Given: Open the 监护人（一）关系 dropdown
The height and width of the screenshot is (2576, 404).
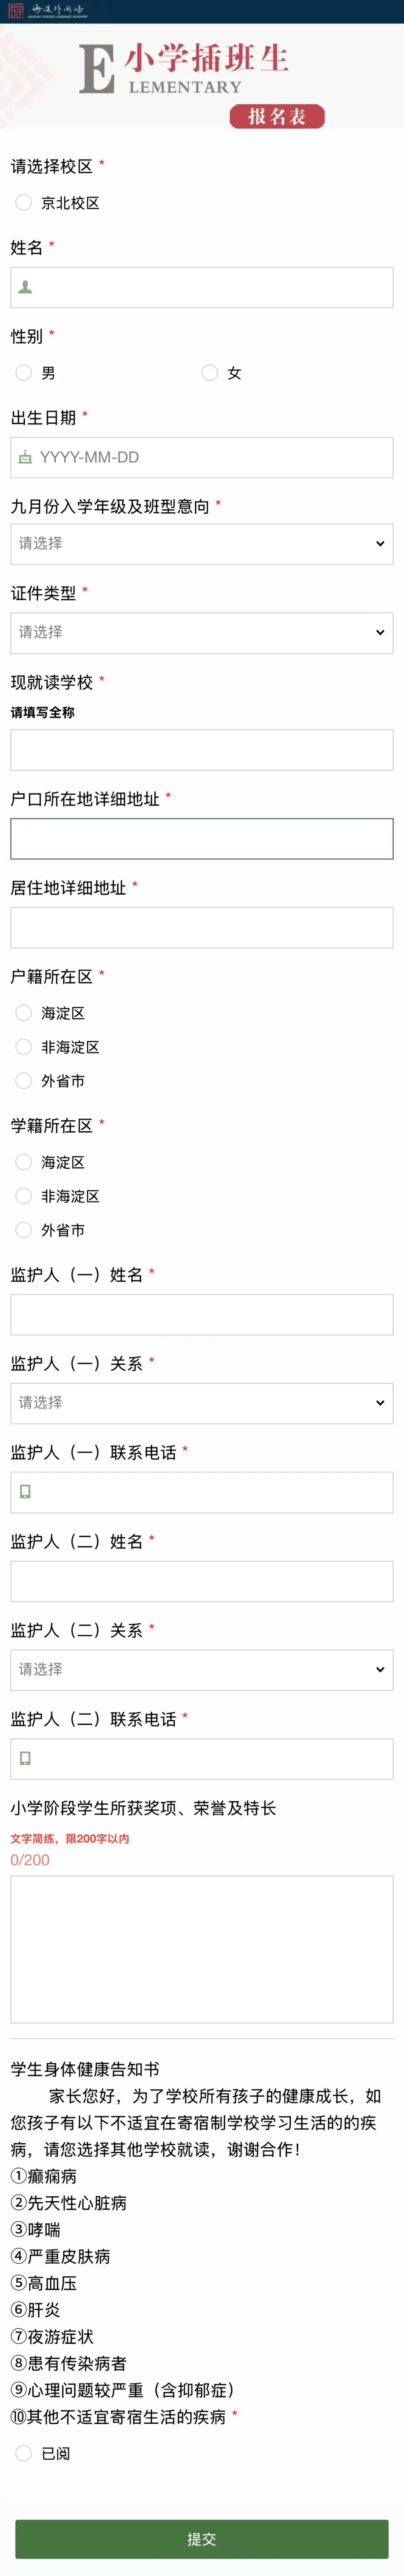Looking at the screenshot, I should (x=202, y=1403).
